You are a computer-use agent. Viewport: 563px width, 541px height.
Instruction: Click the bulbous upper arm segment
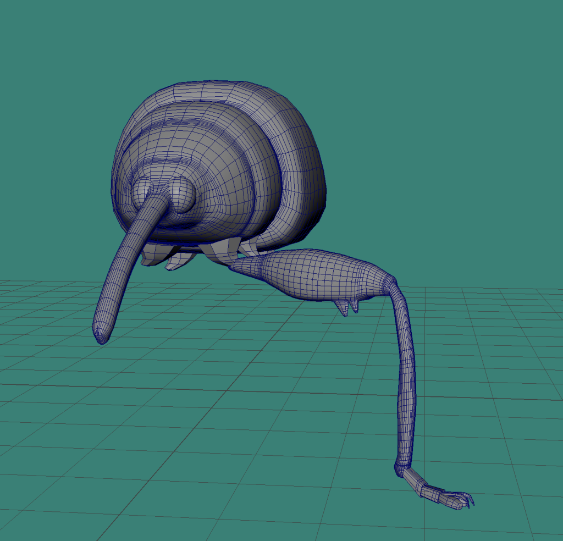click(319, 274)
